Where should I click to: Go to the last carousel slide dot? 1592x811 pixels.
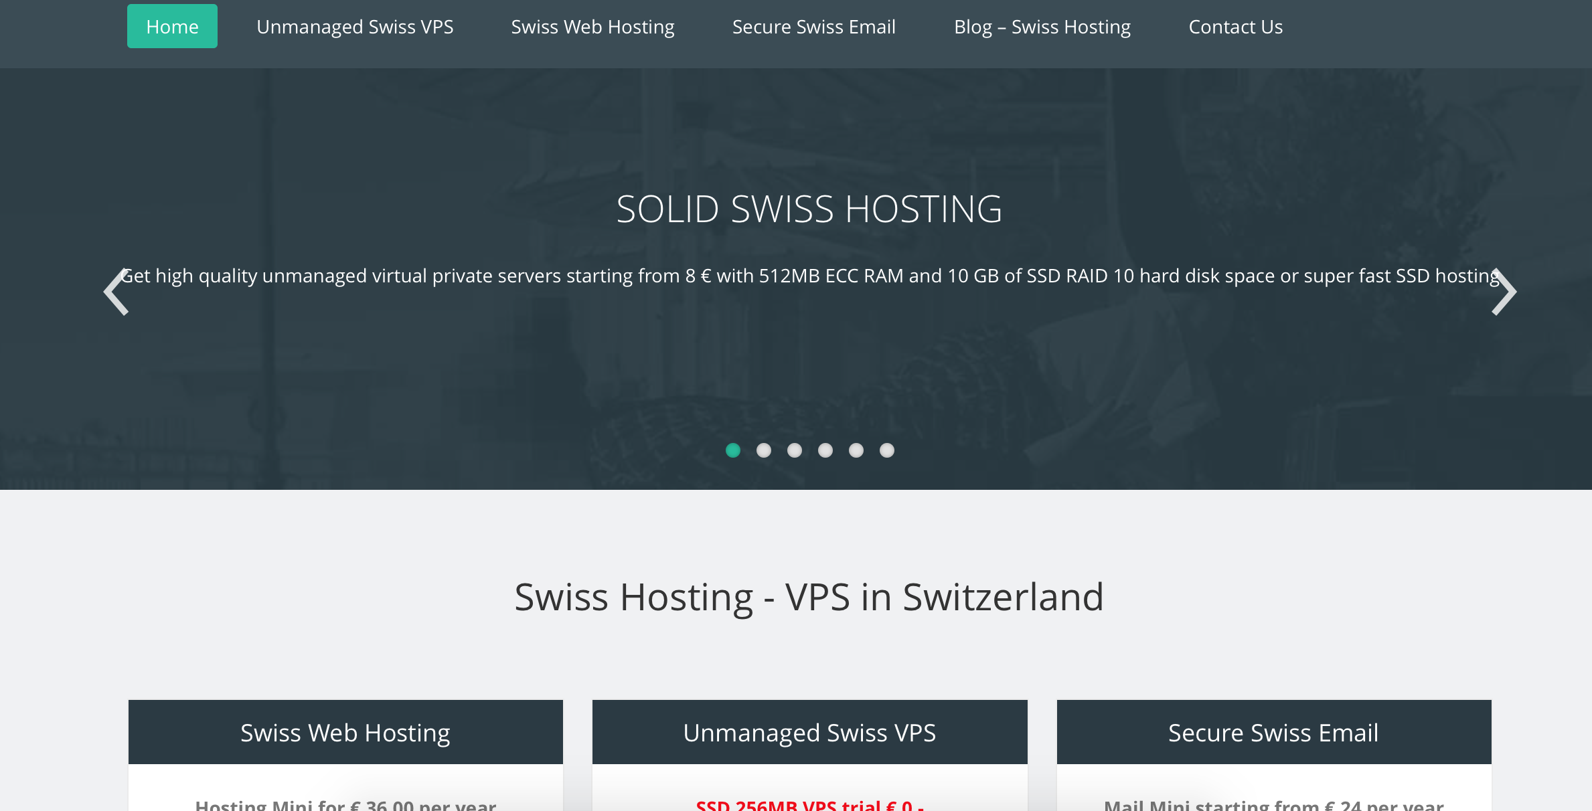[887, 450]
